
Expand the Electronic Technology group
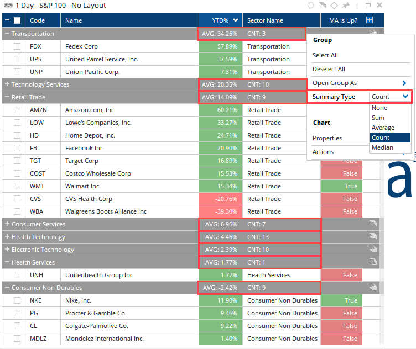(x=7, y=250)
